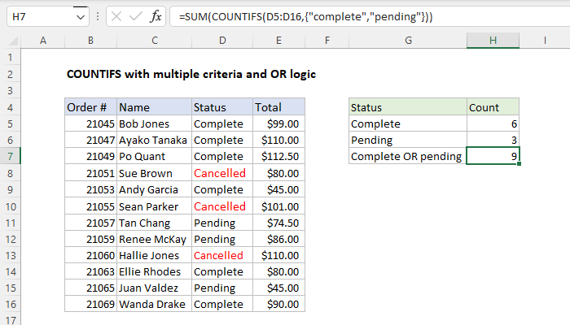Select the Order # header cell
The image size is (570, 325).
click(90, 107)
